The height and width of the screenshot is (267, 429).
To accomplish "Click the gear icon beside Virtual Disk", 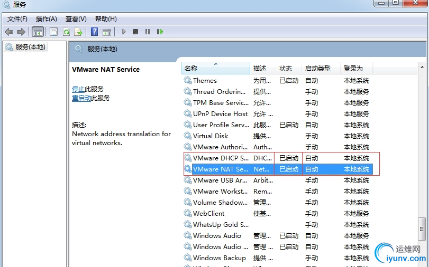I will coord(188,136).
